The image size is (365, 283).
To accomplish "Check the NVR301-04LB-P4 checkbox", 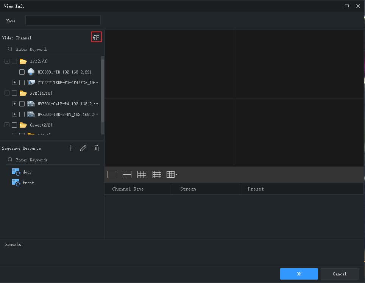I will (x=22, y=104).
